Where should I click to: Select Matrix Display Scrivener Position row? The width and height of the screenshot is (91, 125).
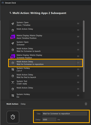[x=46, y=56]
